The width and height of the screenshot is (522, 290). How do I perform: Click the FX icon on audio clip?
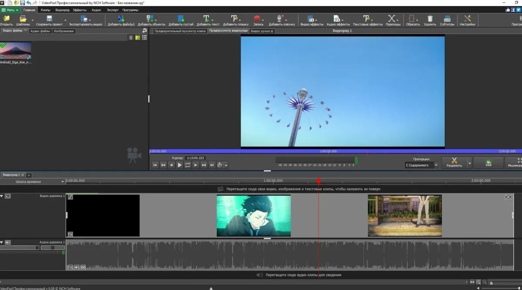tap(70, 267)
